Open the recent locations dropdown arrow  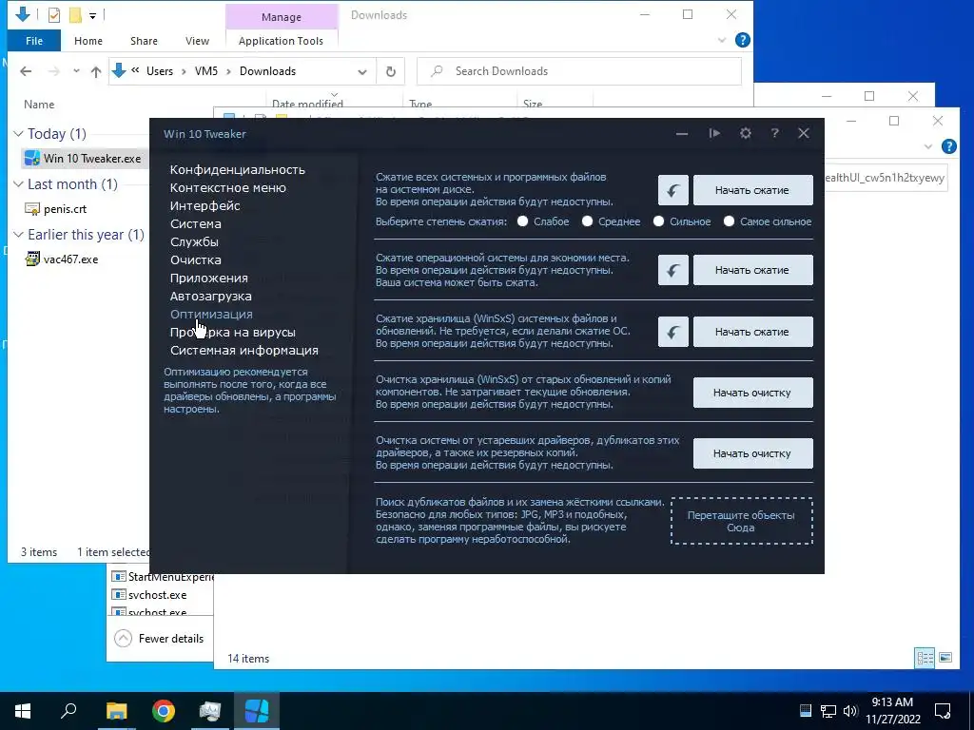tap(76, 71)
